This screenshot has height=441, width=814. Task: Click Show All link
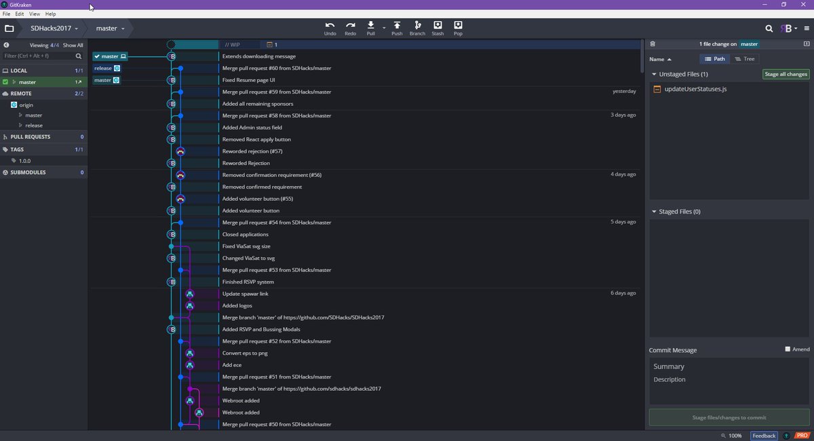pyautogui.click(x=73, y=45)
